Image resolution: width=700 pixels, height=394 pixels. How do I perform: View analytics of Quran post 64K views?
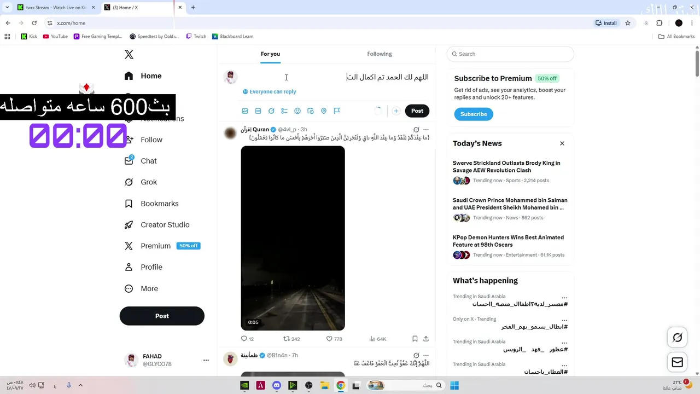tap(378, 339)
